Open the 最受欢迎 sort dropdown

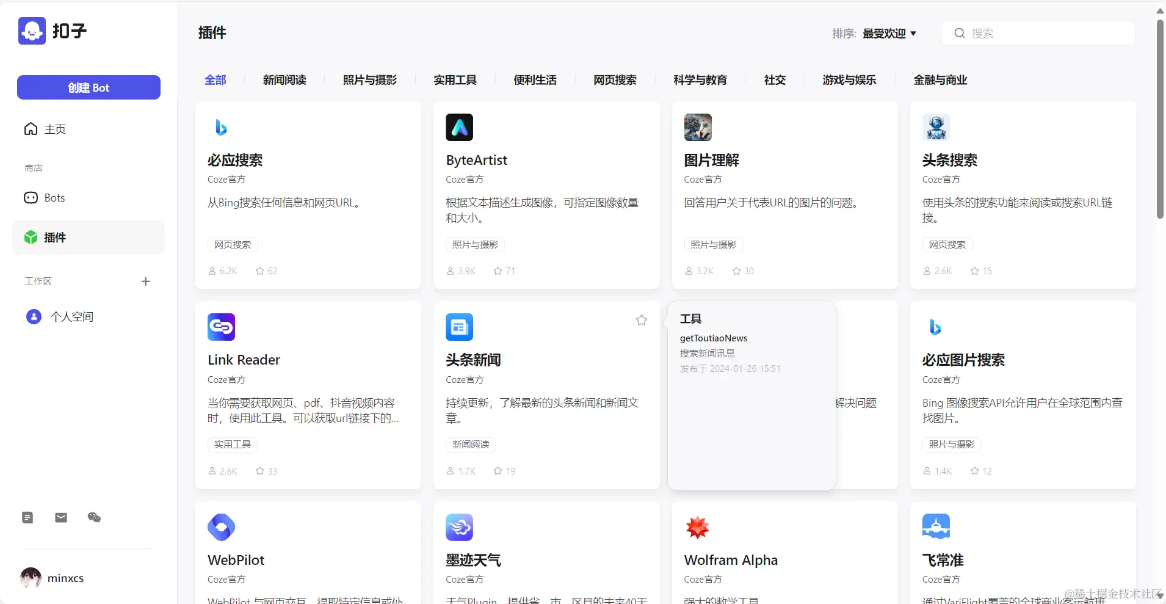click(x=889, y=34)
